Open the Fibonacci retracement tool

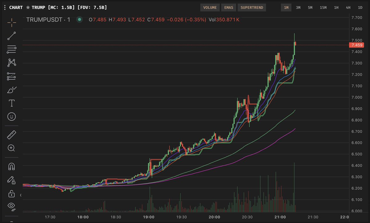pos(12,49)
